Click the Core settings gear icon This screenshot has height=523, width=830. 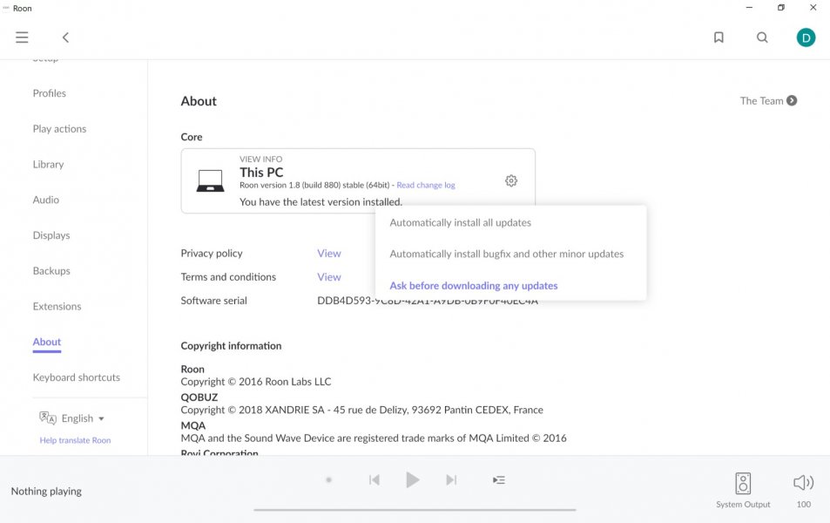pos(511,180)
